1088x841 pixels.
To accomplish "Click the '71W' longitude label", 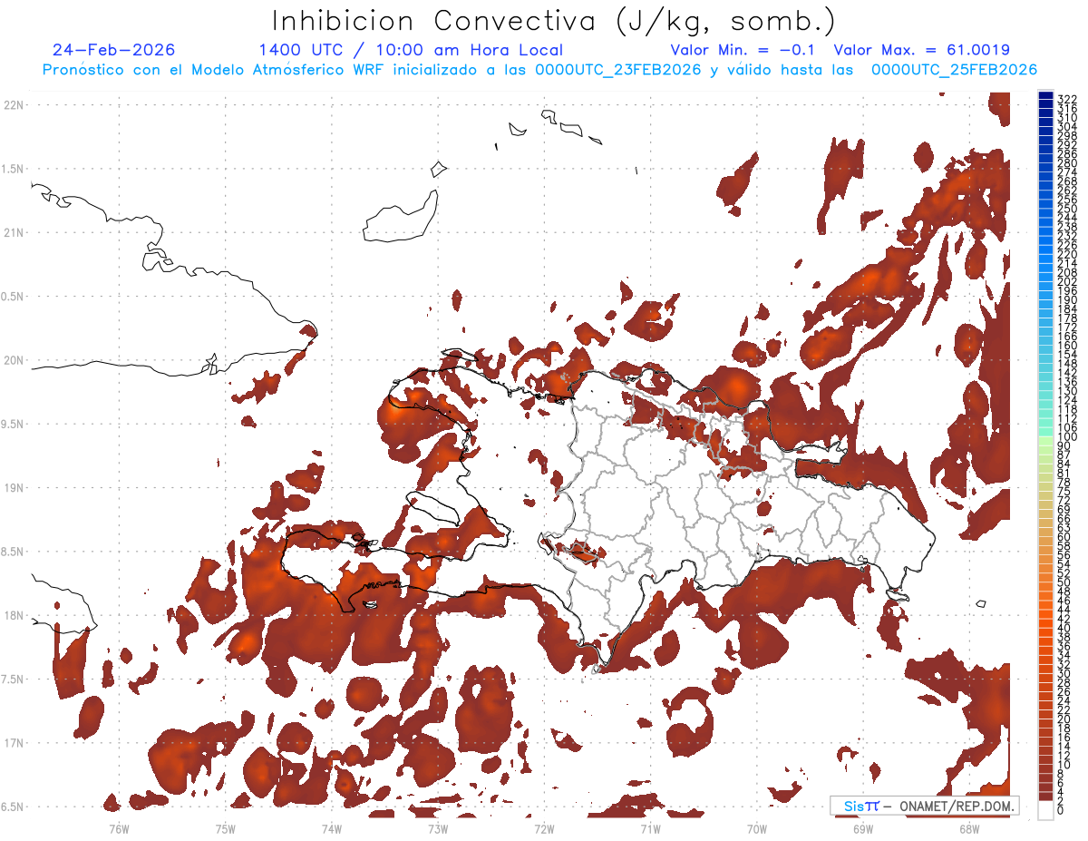I will (650, 828).
